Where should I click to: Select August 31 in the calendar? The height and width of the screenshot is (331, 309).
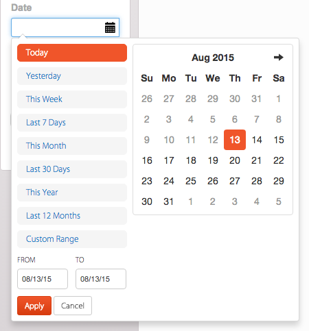[169, 201]
